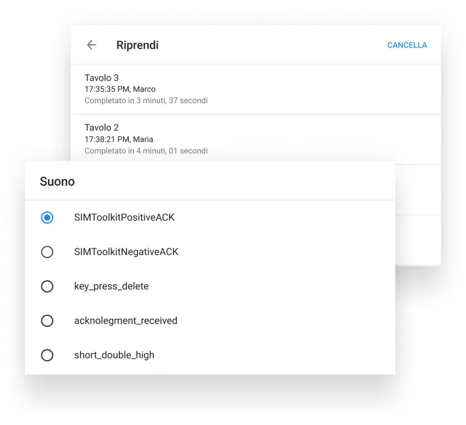Go back using the arrow icon
This screenshot has width=466, height=425.
(91, 45)
